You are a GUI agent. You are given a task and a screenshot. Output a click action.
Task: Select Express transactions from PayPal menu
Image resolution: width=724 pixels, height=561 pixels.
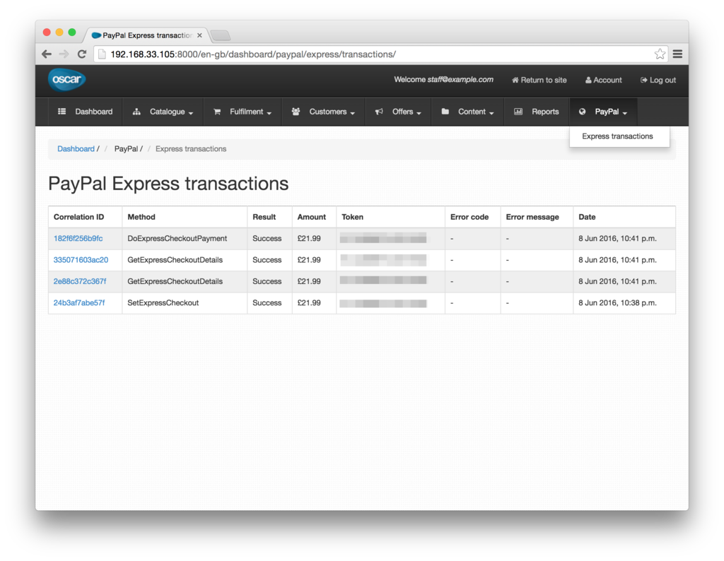pos(617,136)
